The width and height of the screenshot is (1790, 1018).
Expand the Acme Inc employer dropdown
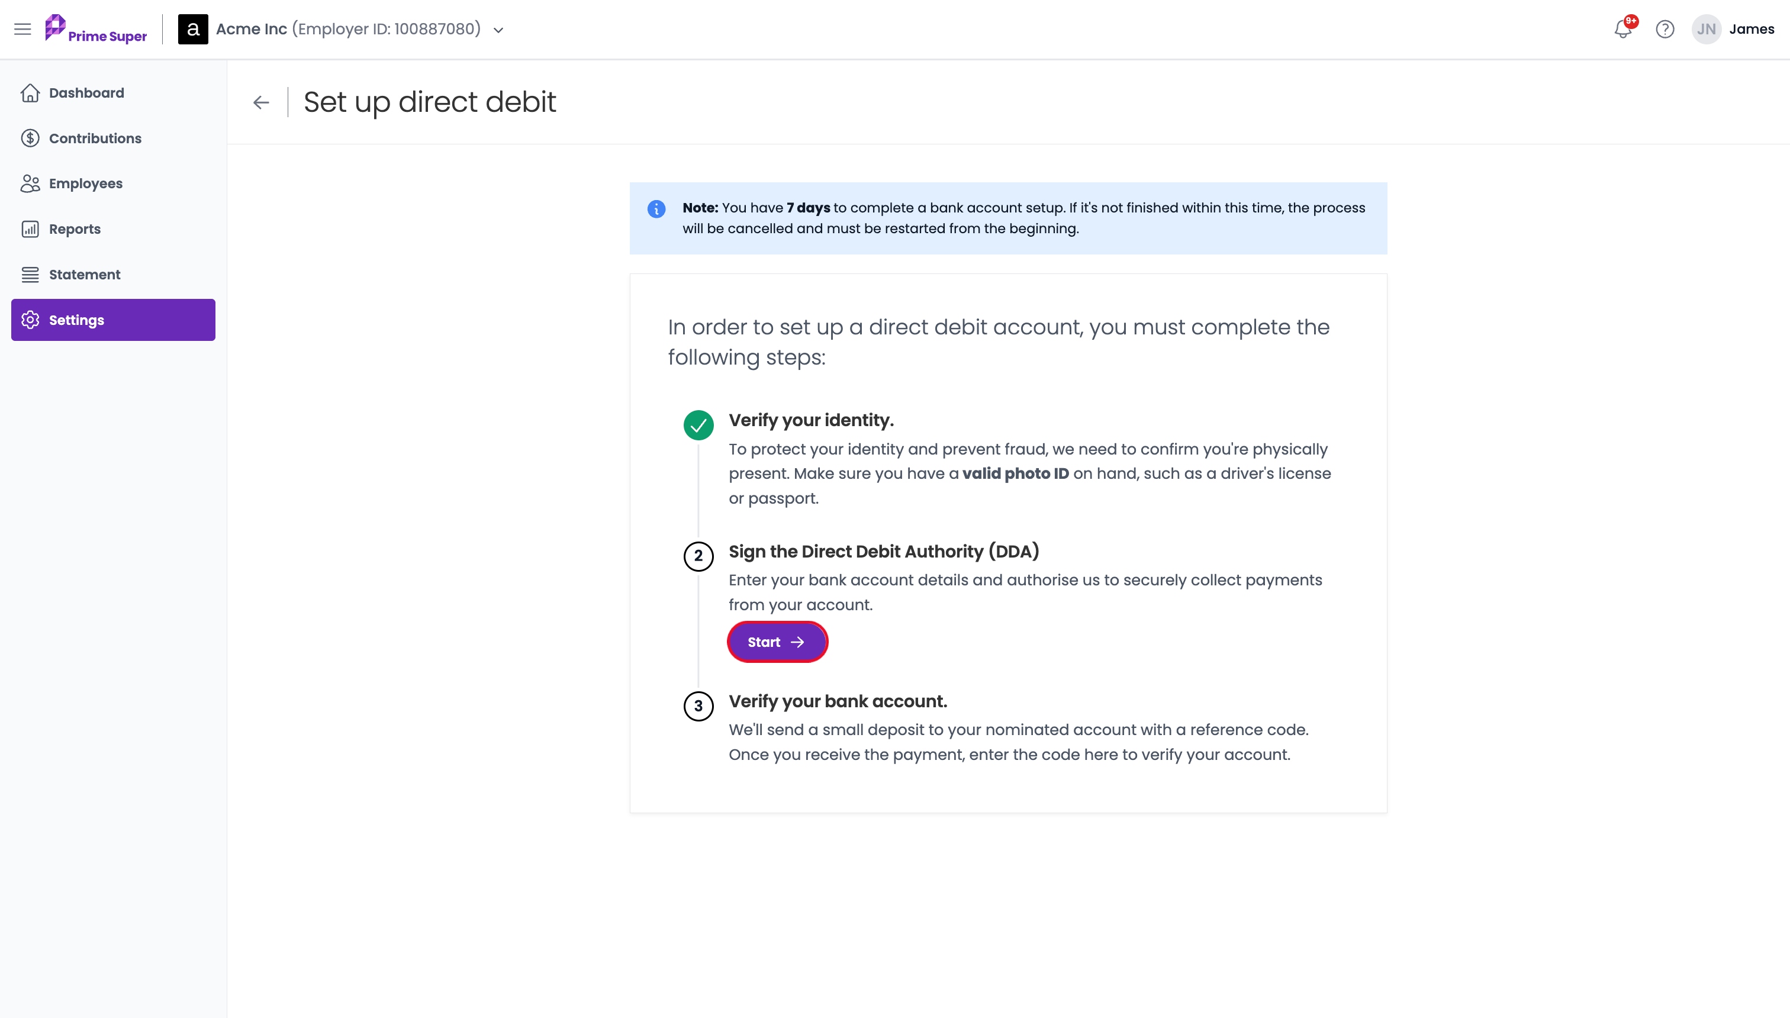[x=498, y=30]
